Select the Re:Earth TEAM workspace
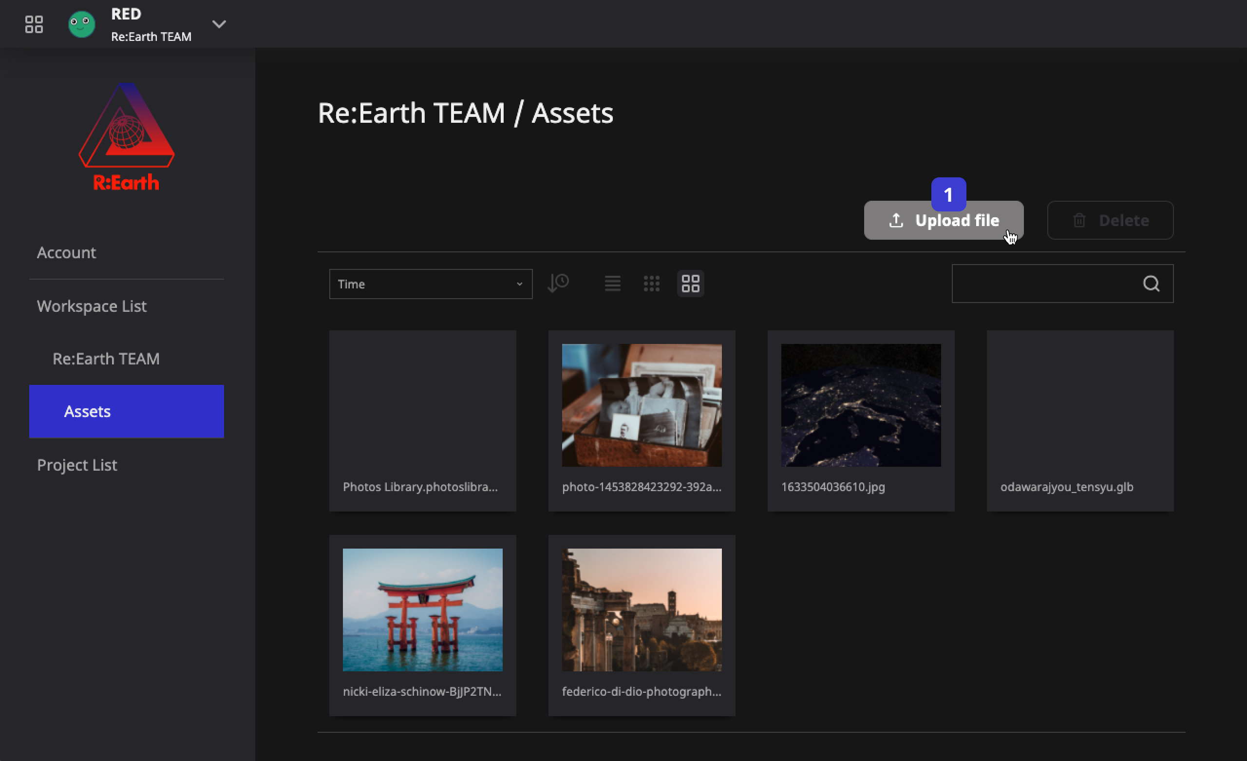 (x=106, y=358)
